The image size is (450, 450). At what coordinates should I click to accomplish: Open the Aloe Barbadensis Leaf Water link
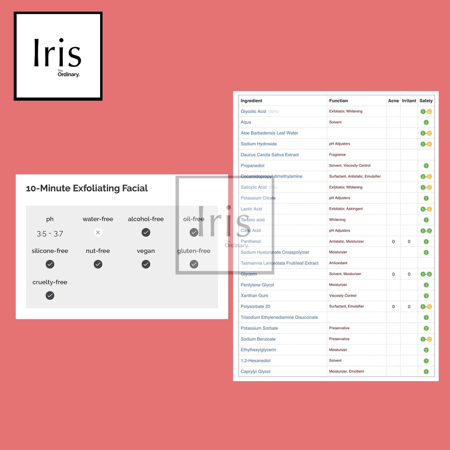point(269,133)
